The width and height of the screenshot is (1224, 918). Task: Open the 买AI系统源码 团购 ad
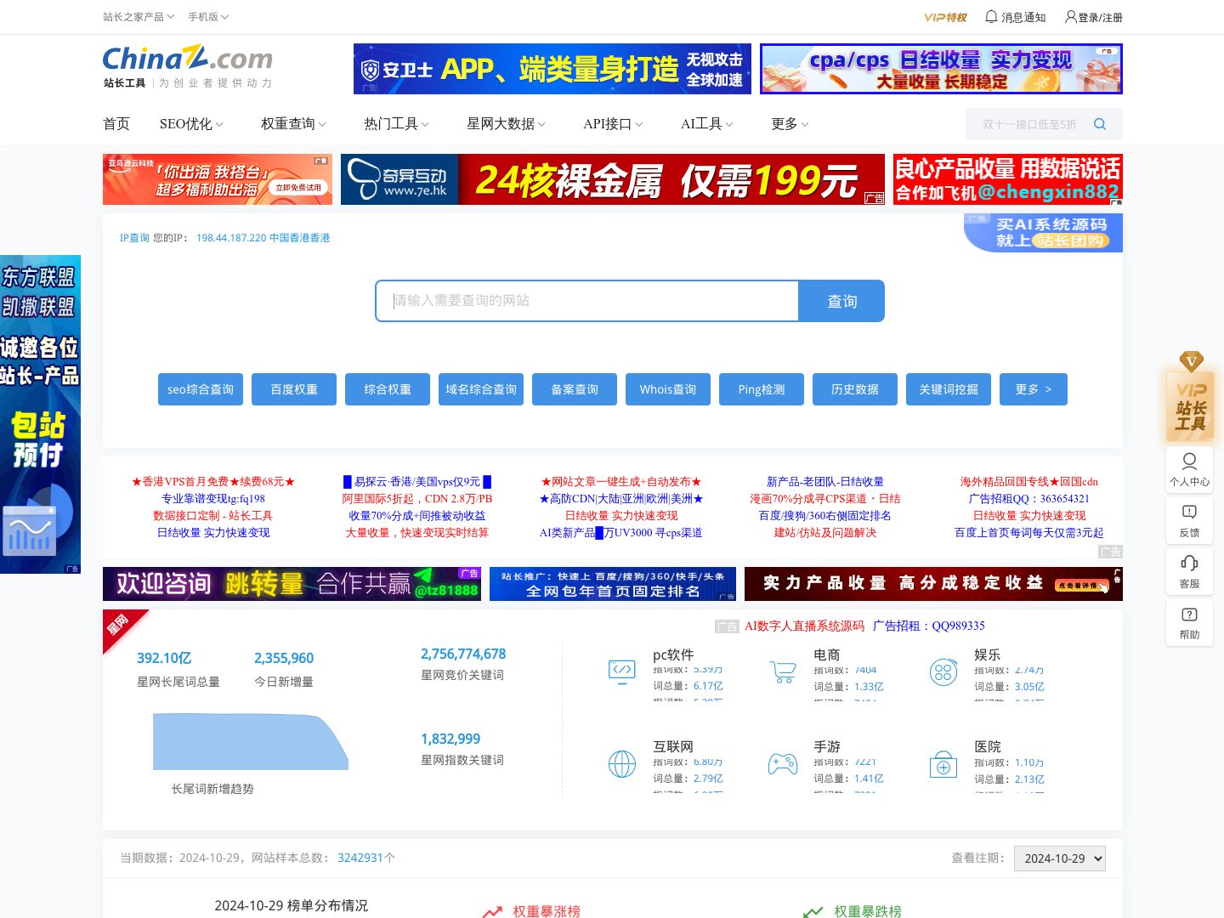tap(1043, 233)
